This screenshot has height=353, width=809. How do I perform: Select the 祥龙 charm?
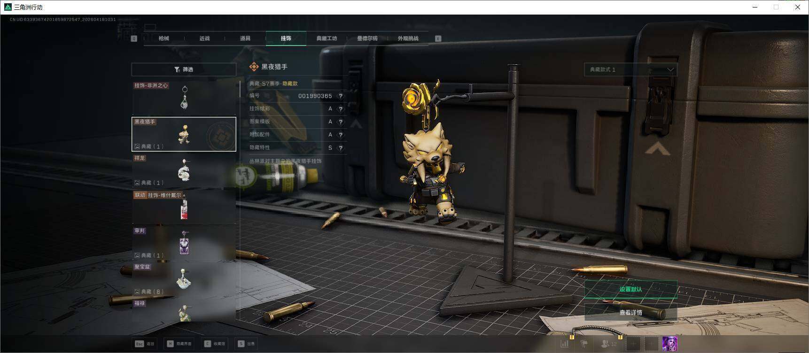tap(184, 170)
